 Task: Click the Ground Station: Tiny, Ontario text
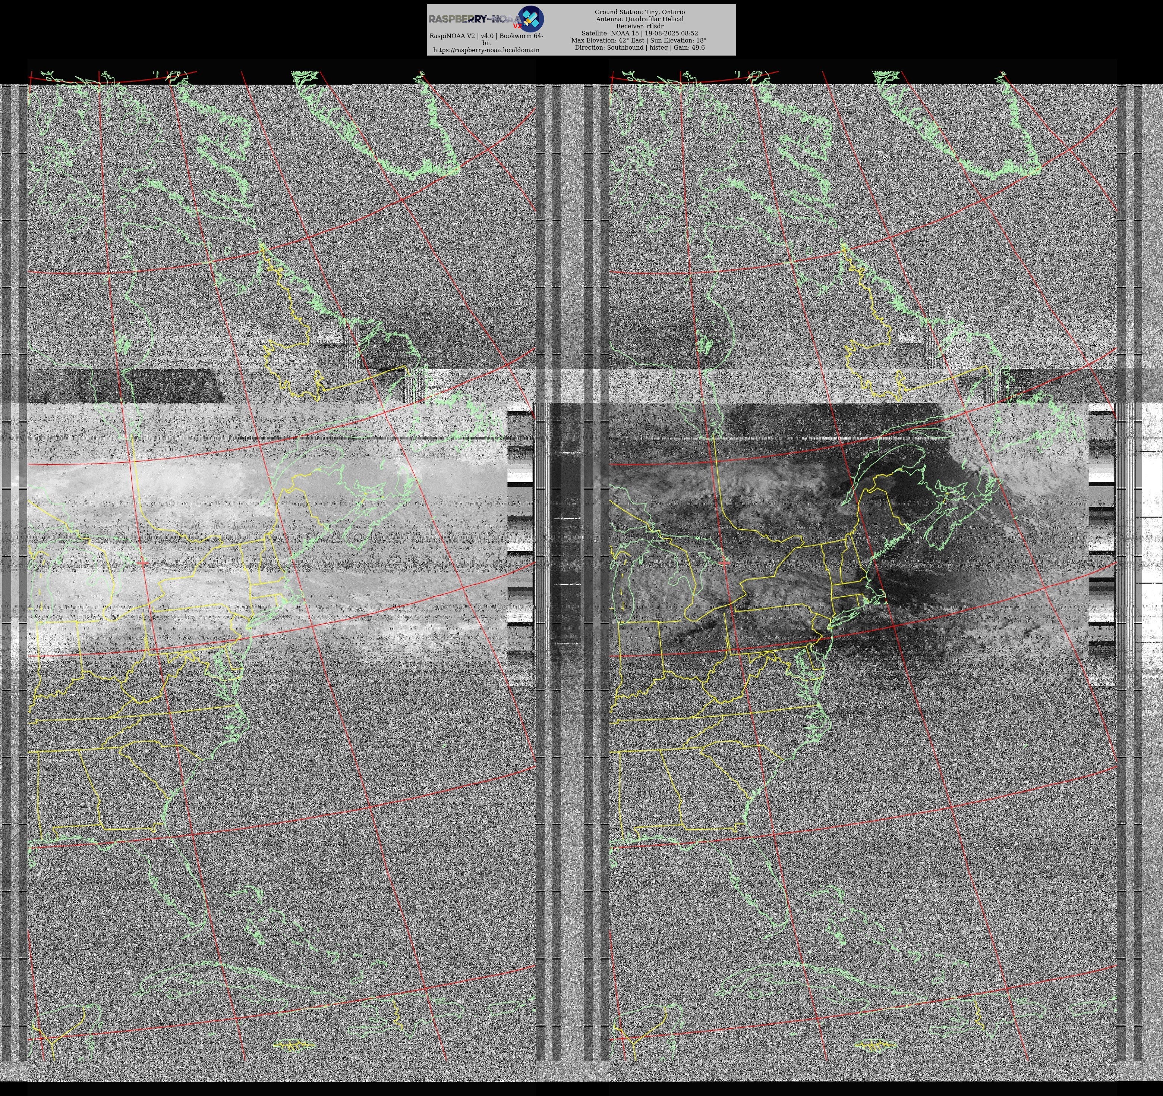(x=639, y=12)
